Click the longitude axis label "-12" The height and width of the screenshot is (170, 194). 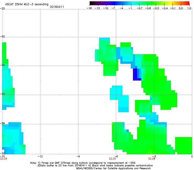(40, 156)
